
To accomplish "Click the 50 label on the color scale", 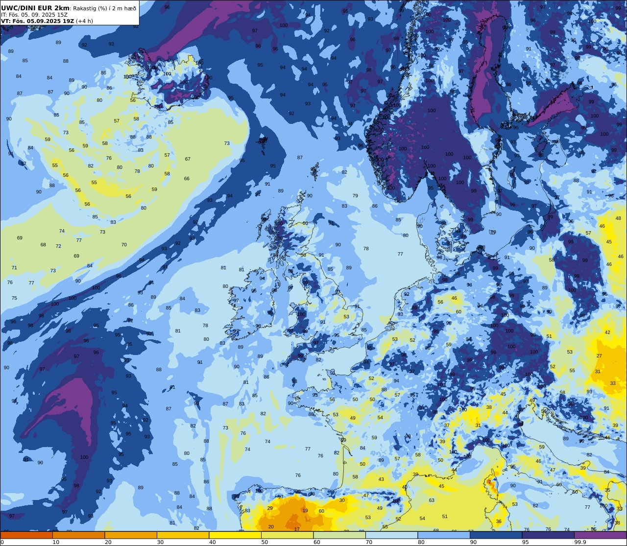I will [265, 542].
